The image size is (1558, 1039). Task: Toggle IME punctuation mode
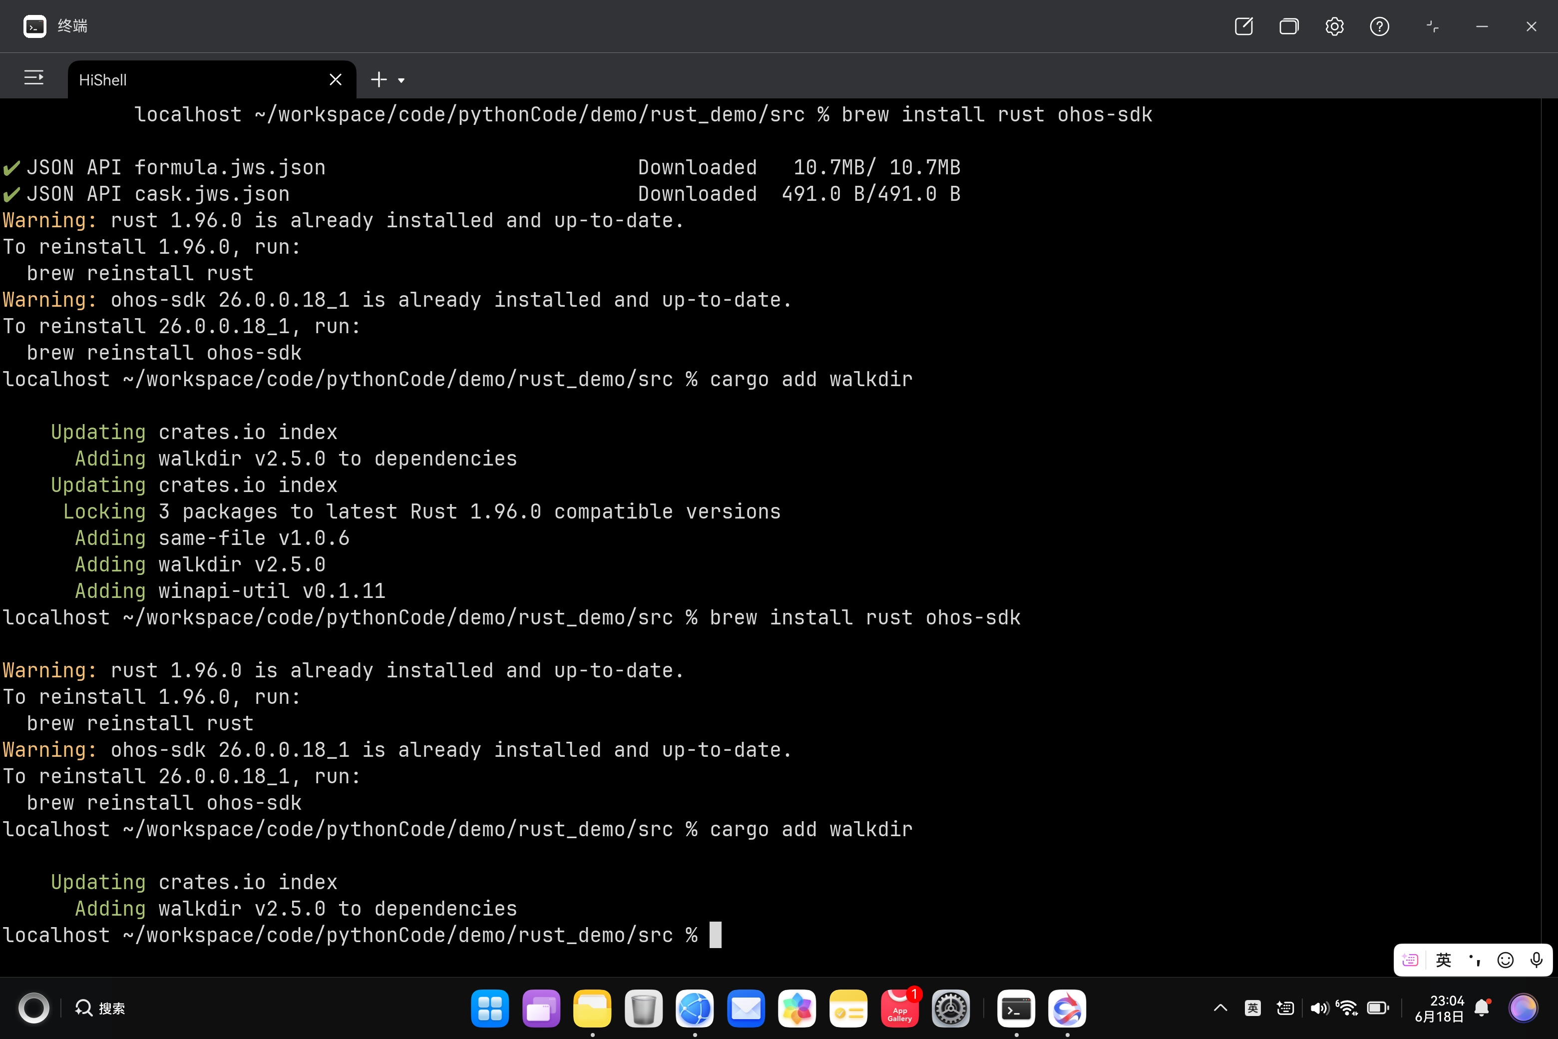click(1475, 960)
